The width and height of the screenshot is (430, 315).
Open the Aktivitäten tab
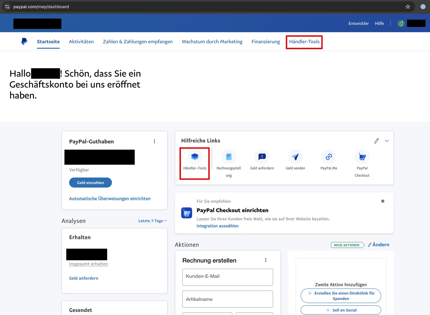pos(81,41)
